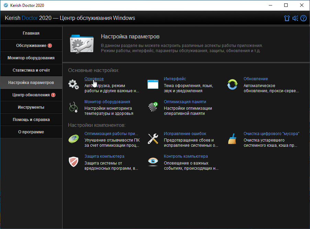Click the broom Очистка цифрового мусора icon

coord(233,139)
